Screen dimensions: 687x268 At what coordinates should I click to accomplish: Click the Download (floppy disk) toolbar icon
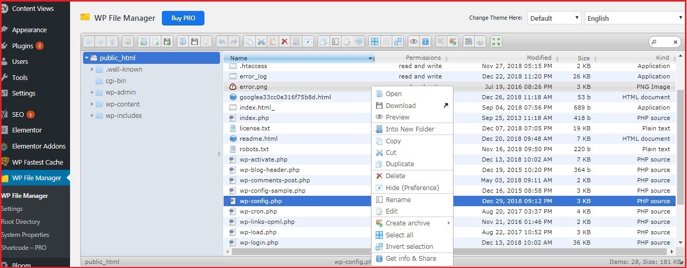click(x=194, y=42)
